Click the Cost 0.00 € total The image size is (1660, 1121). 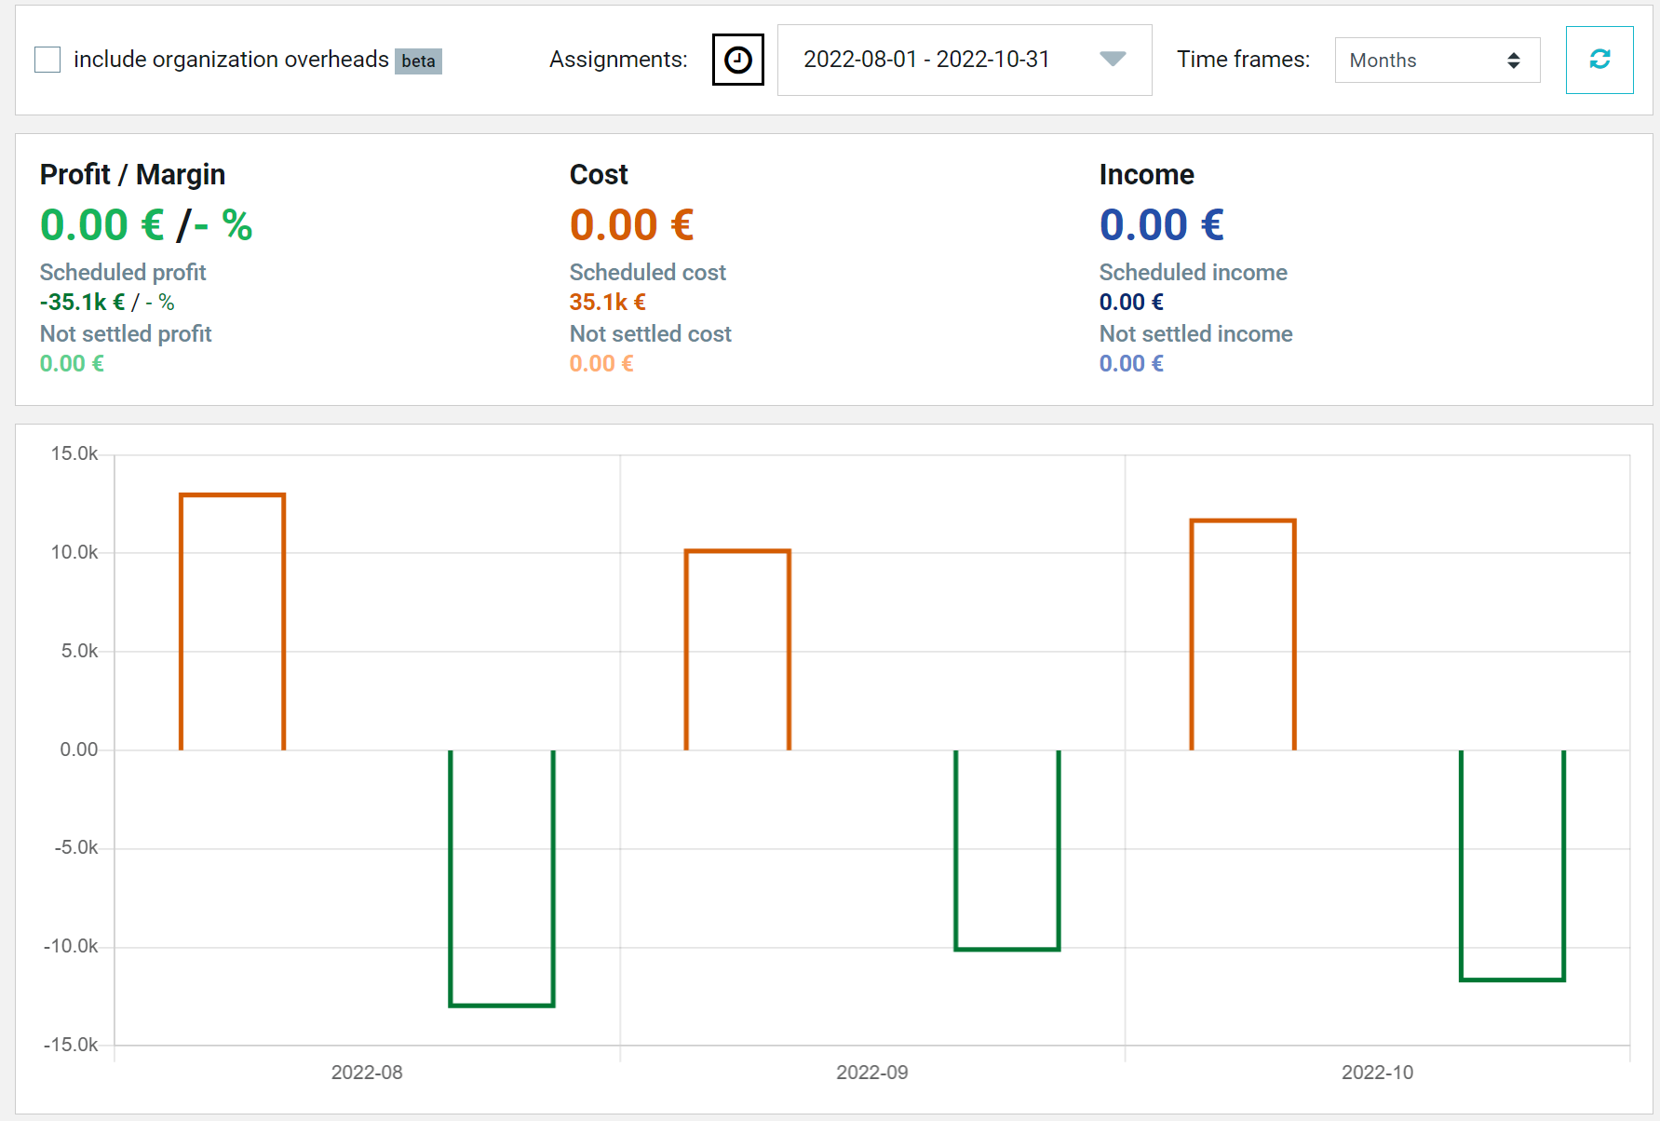[x=631, y=225]
